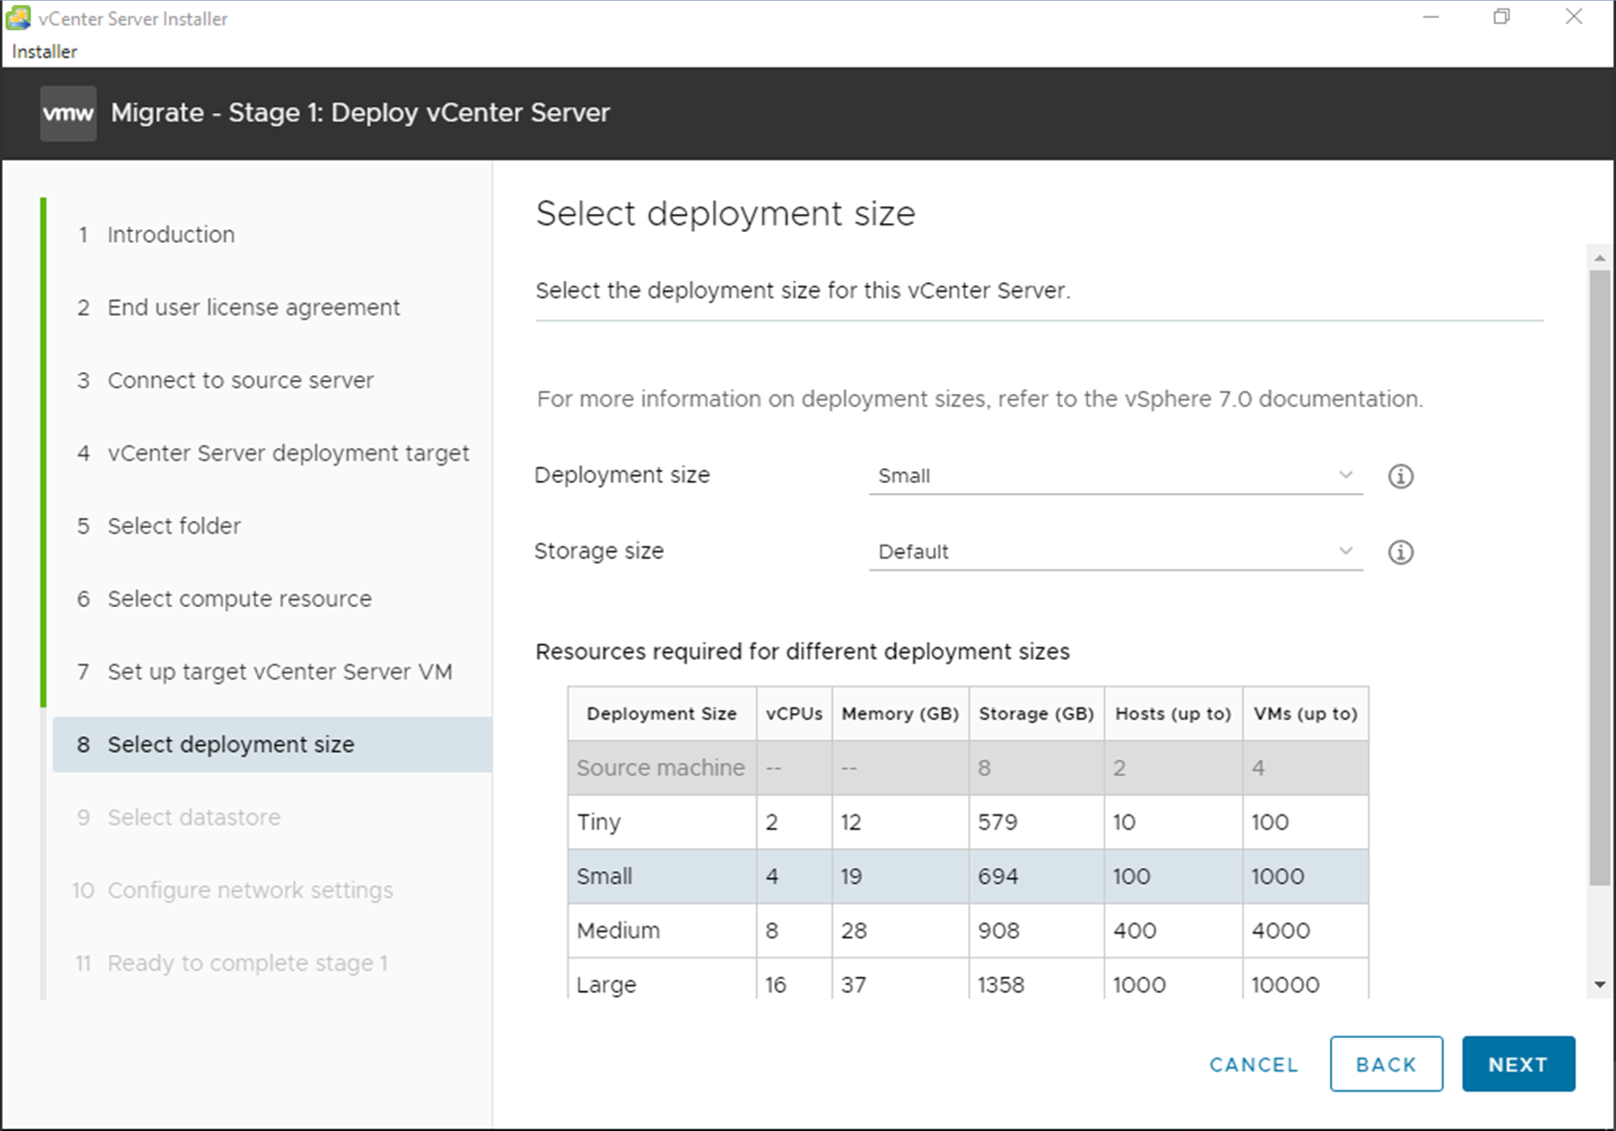
Task: Click step 11 Ready to complete stage 1
Action: click(247, 963)
